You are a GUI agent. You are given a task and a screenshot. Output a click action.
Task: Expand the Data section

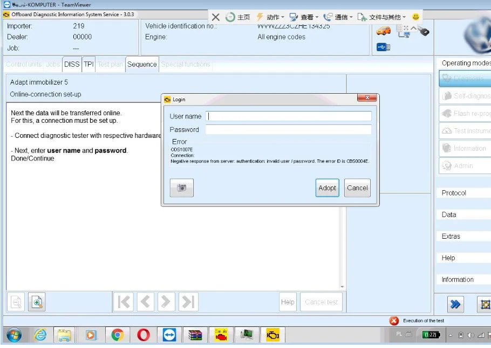click(464, 214)
